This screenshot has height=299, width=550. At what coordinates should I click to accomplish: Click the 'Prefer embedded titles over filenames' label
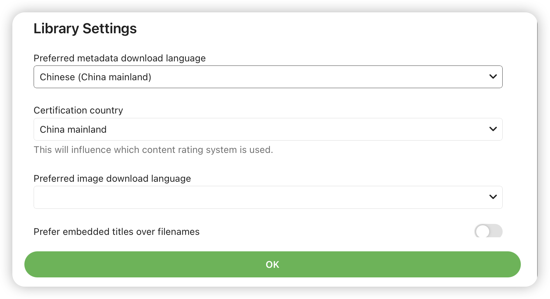pyautogui.click(x=116, y=232)
